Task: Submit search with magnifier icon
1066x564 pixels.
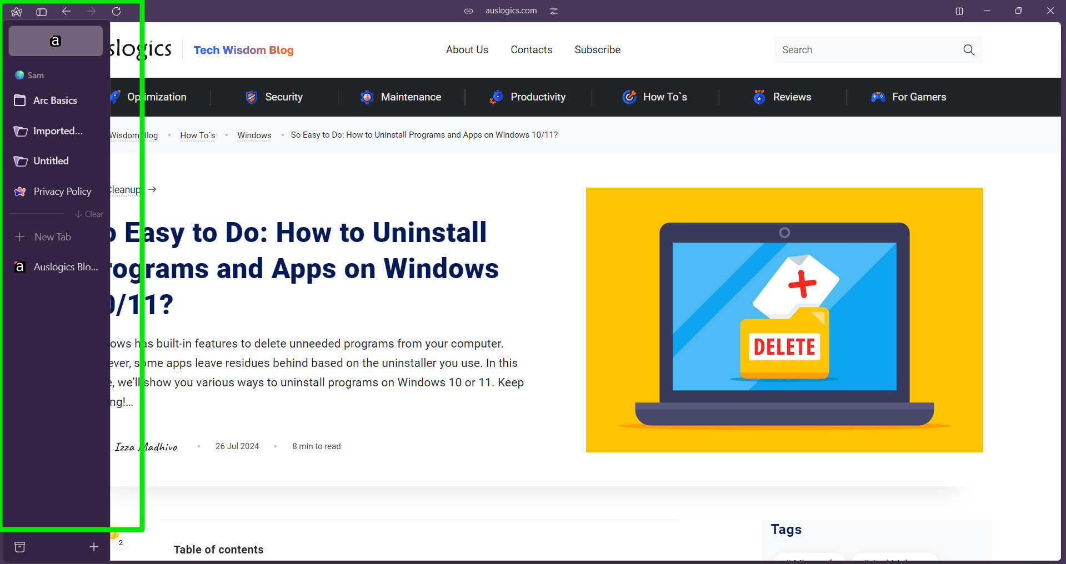Action: click(x=969, y=50)
